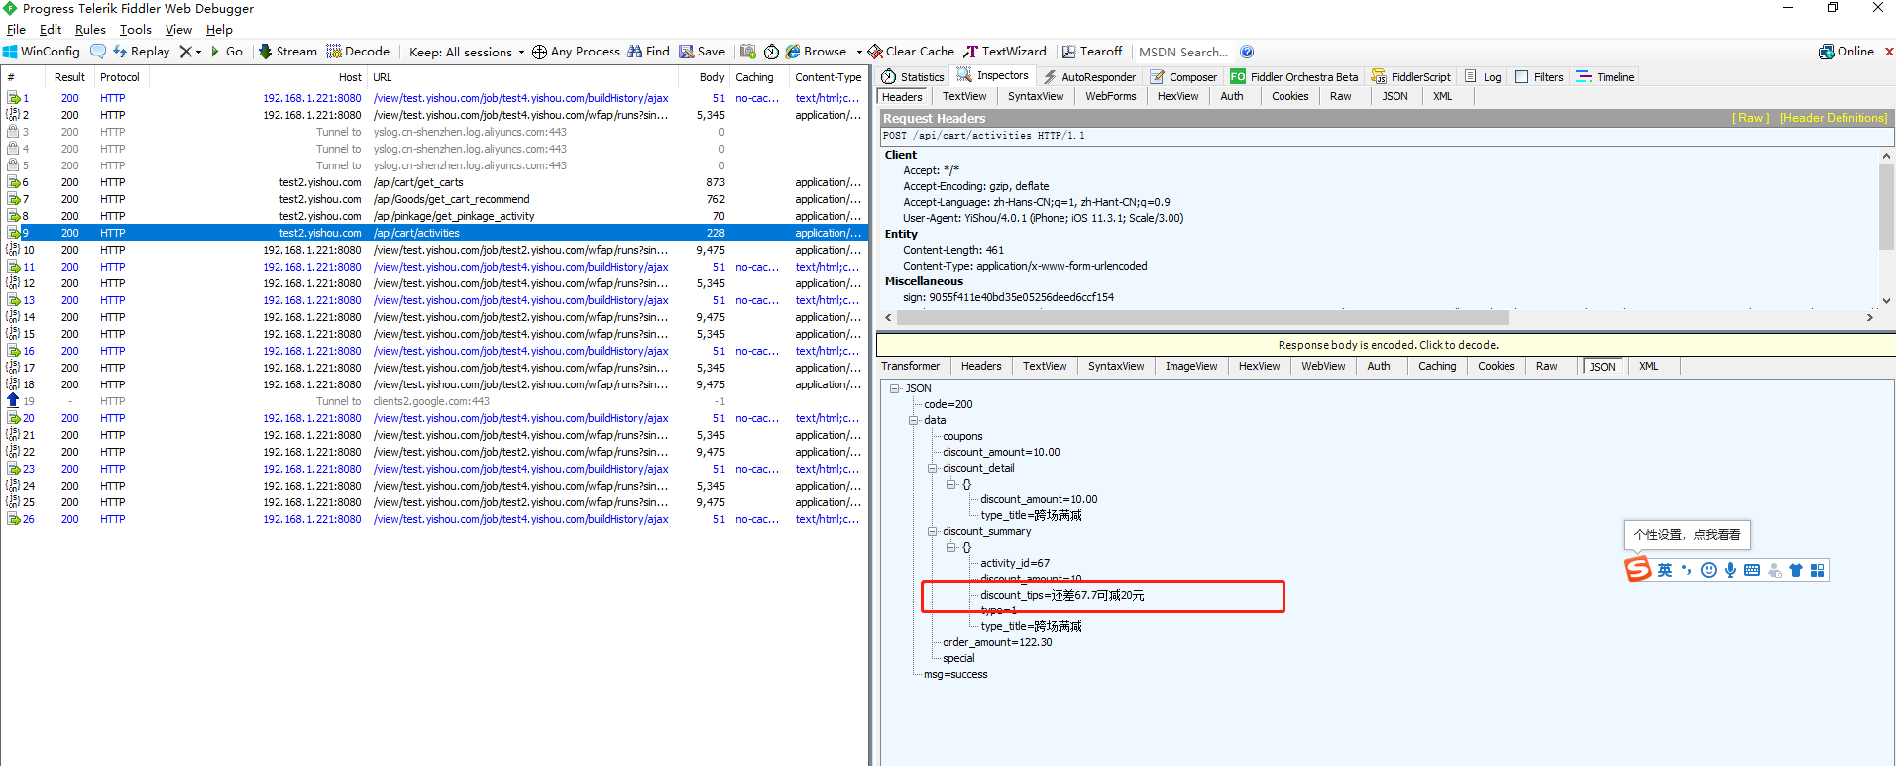Select the response ImageView tab
This screenshot has width=1896, height=766.
1190,366
